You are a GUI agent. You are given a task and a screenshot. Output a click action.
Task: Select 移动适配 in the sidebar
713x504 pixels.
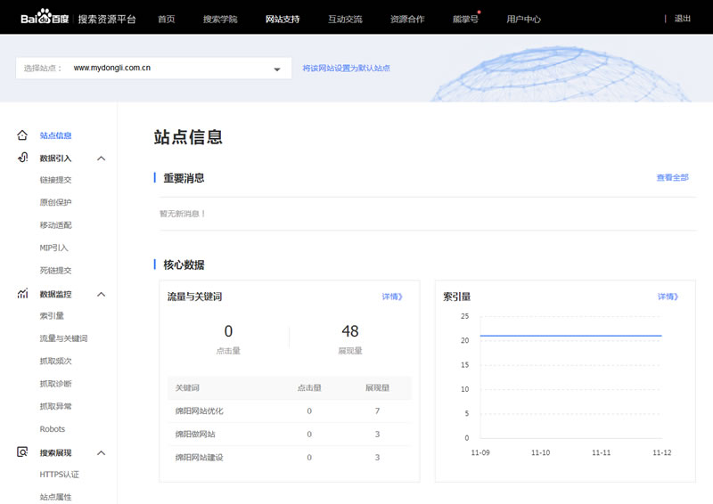[55, 225]
